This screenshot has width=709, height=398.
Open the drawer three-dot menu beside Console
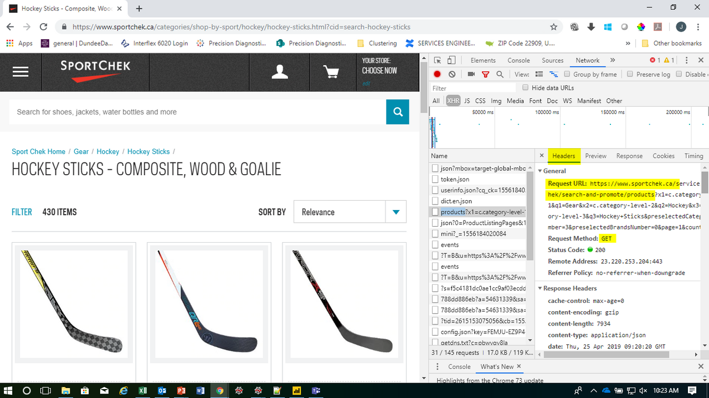pos(438,366)
